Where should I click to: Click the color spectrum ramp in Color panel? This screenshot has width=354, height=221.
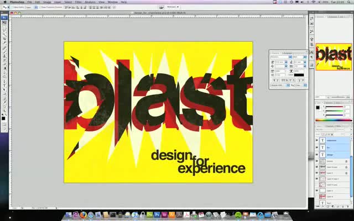pos(334,120)
